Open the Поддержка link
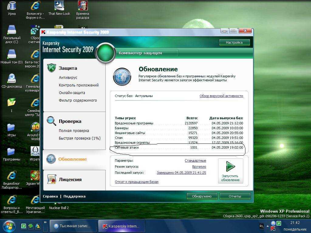 74,196
